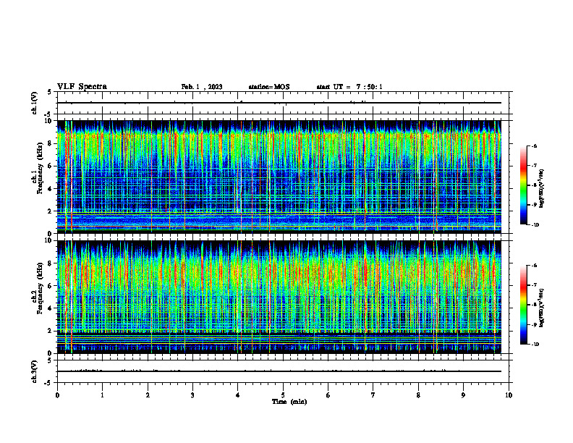Click the "4" tick on ch.2 frequency axis
This screenshot has width=573, height=443.
[51, 308]
